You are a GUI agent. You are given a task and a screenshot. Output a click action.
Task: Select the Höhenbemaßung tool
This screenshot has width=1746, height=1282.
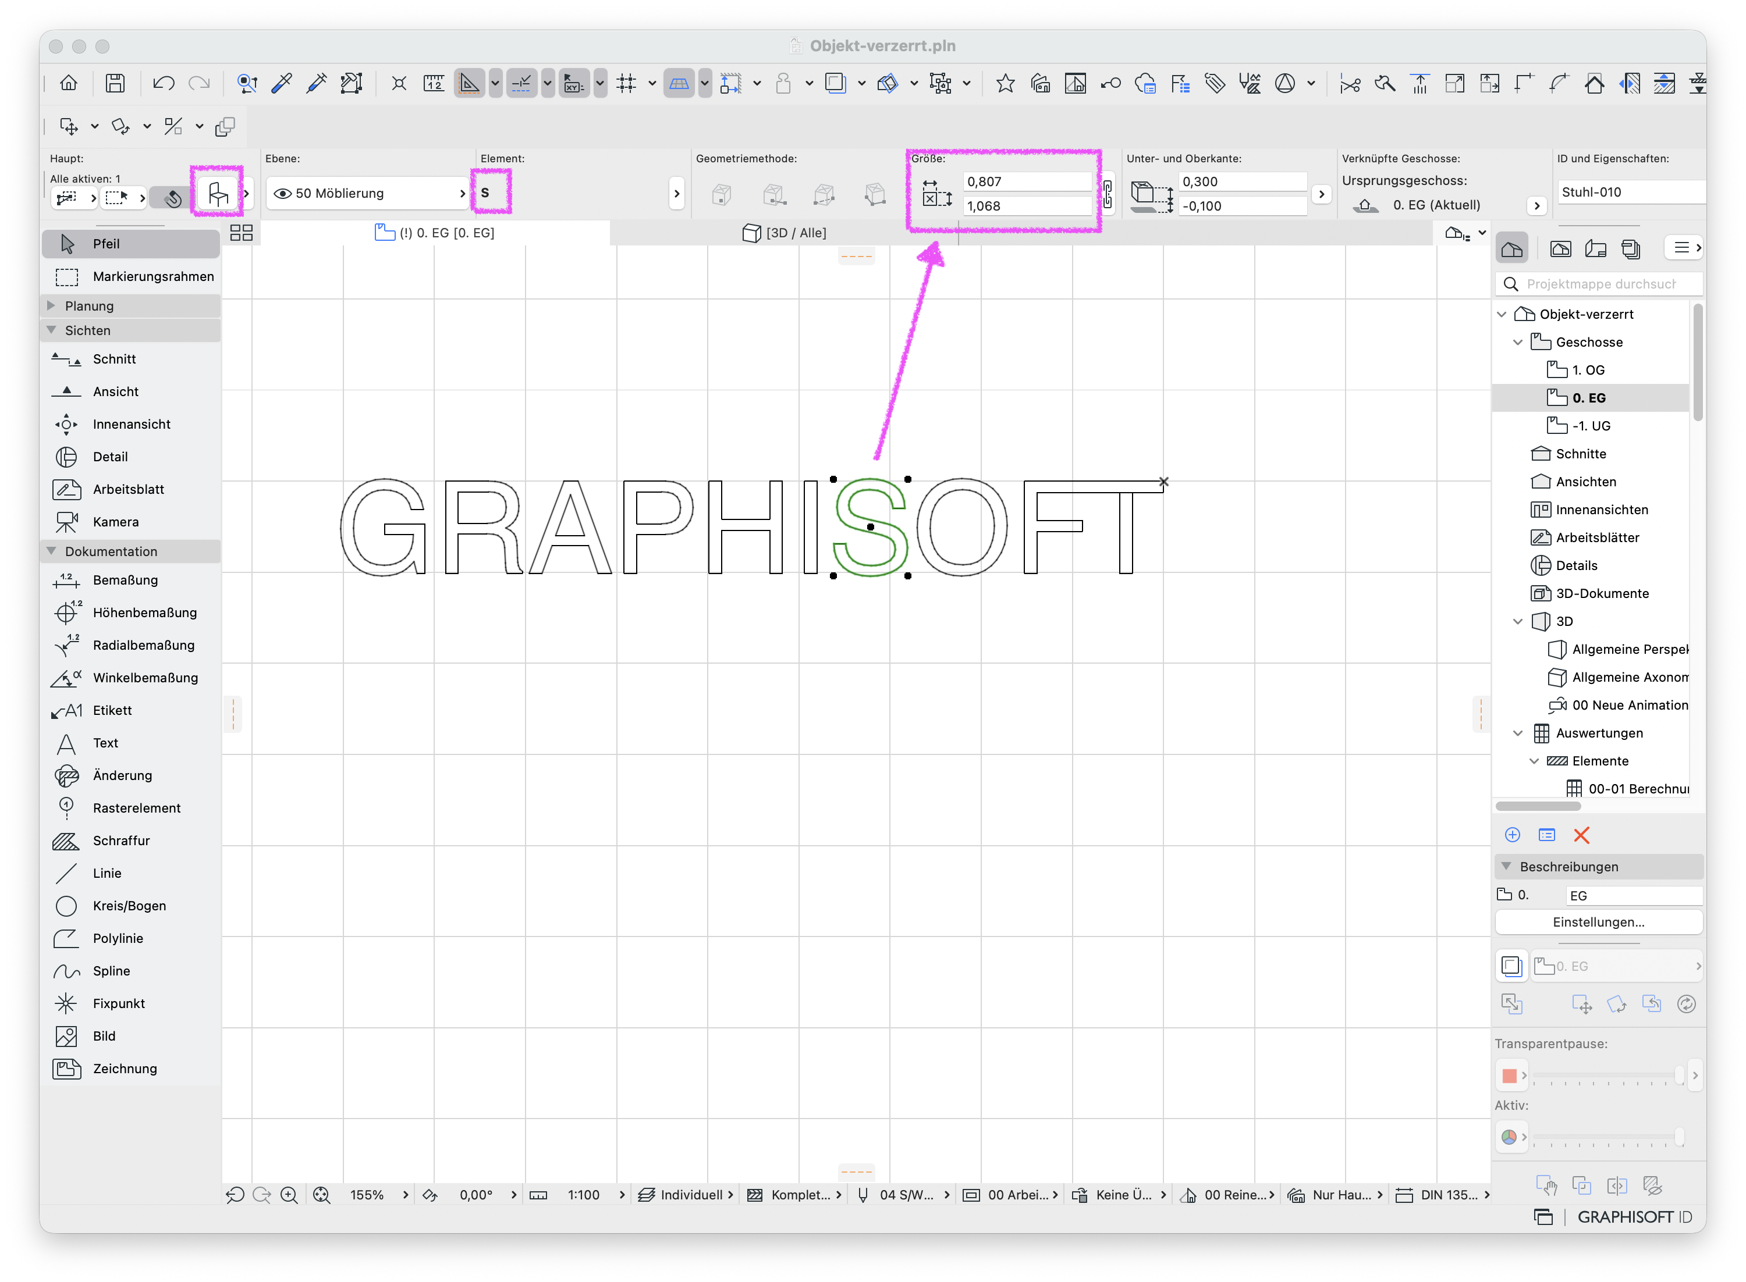[130, 613]
